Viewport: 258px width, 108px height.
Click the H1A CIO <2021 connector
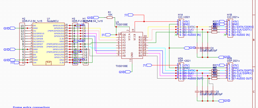click(181, 28)
